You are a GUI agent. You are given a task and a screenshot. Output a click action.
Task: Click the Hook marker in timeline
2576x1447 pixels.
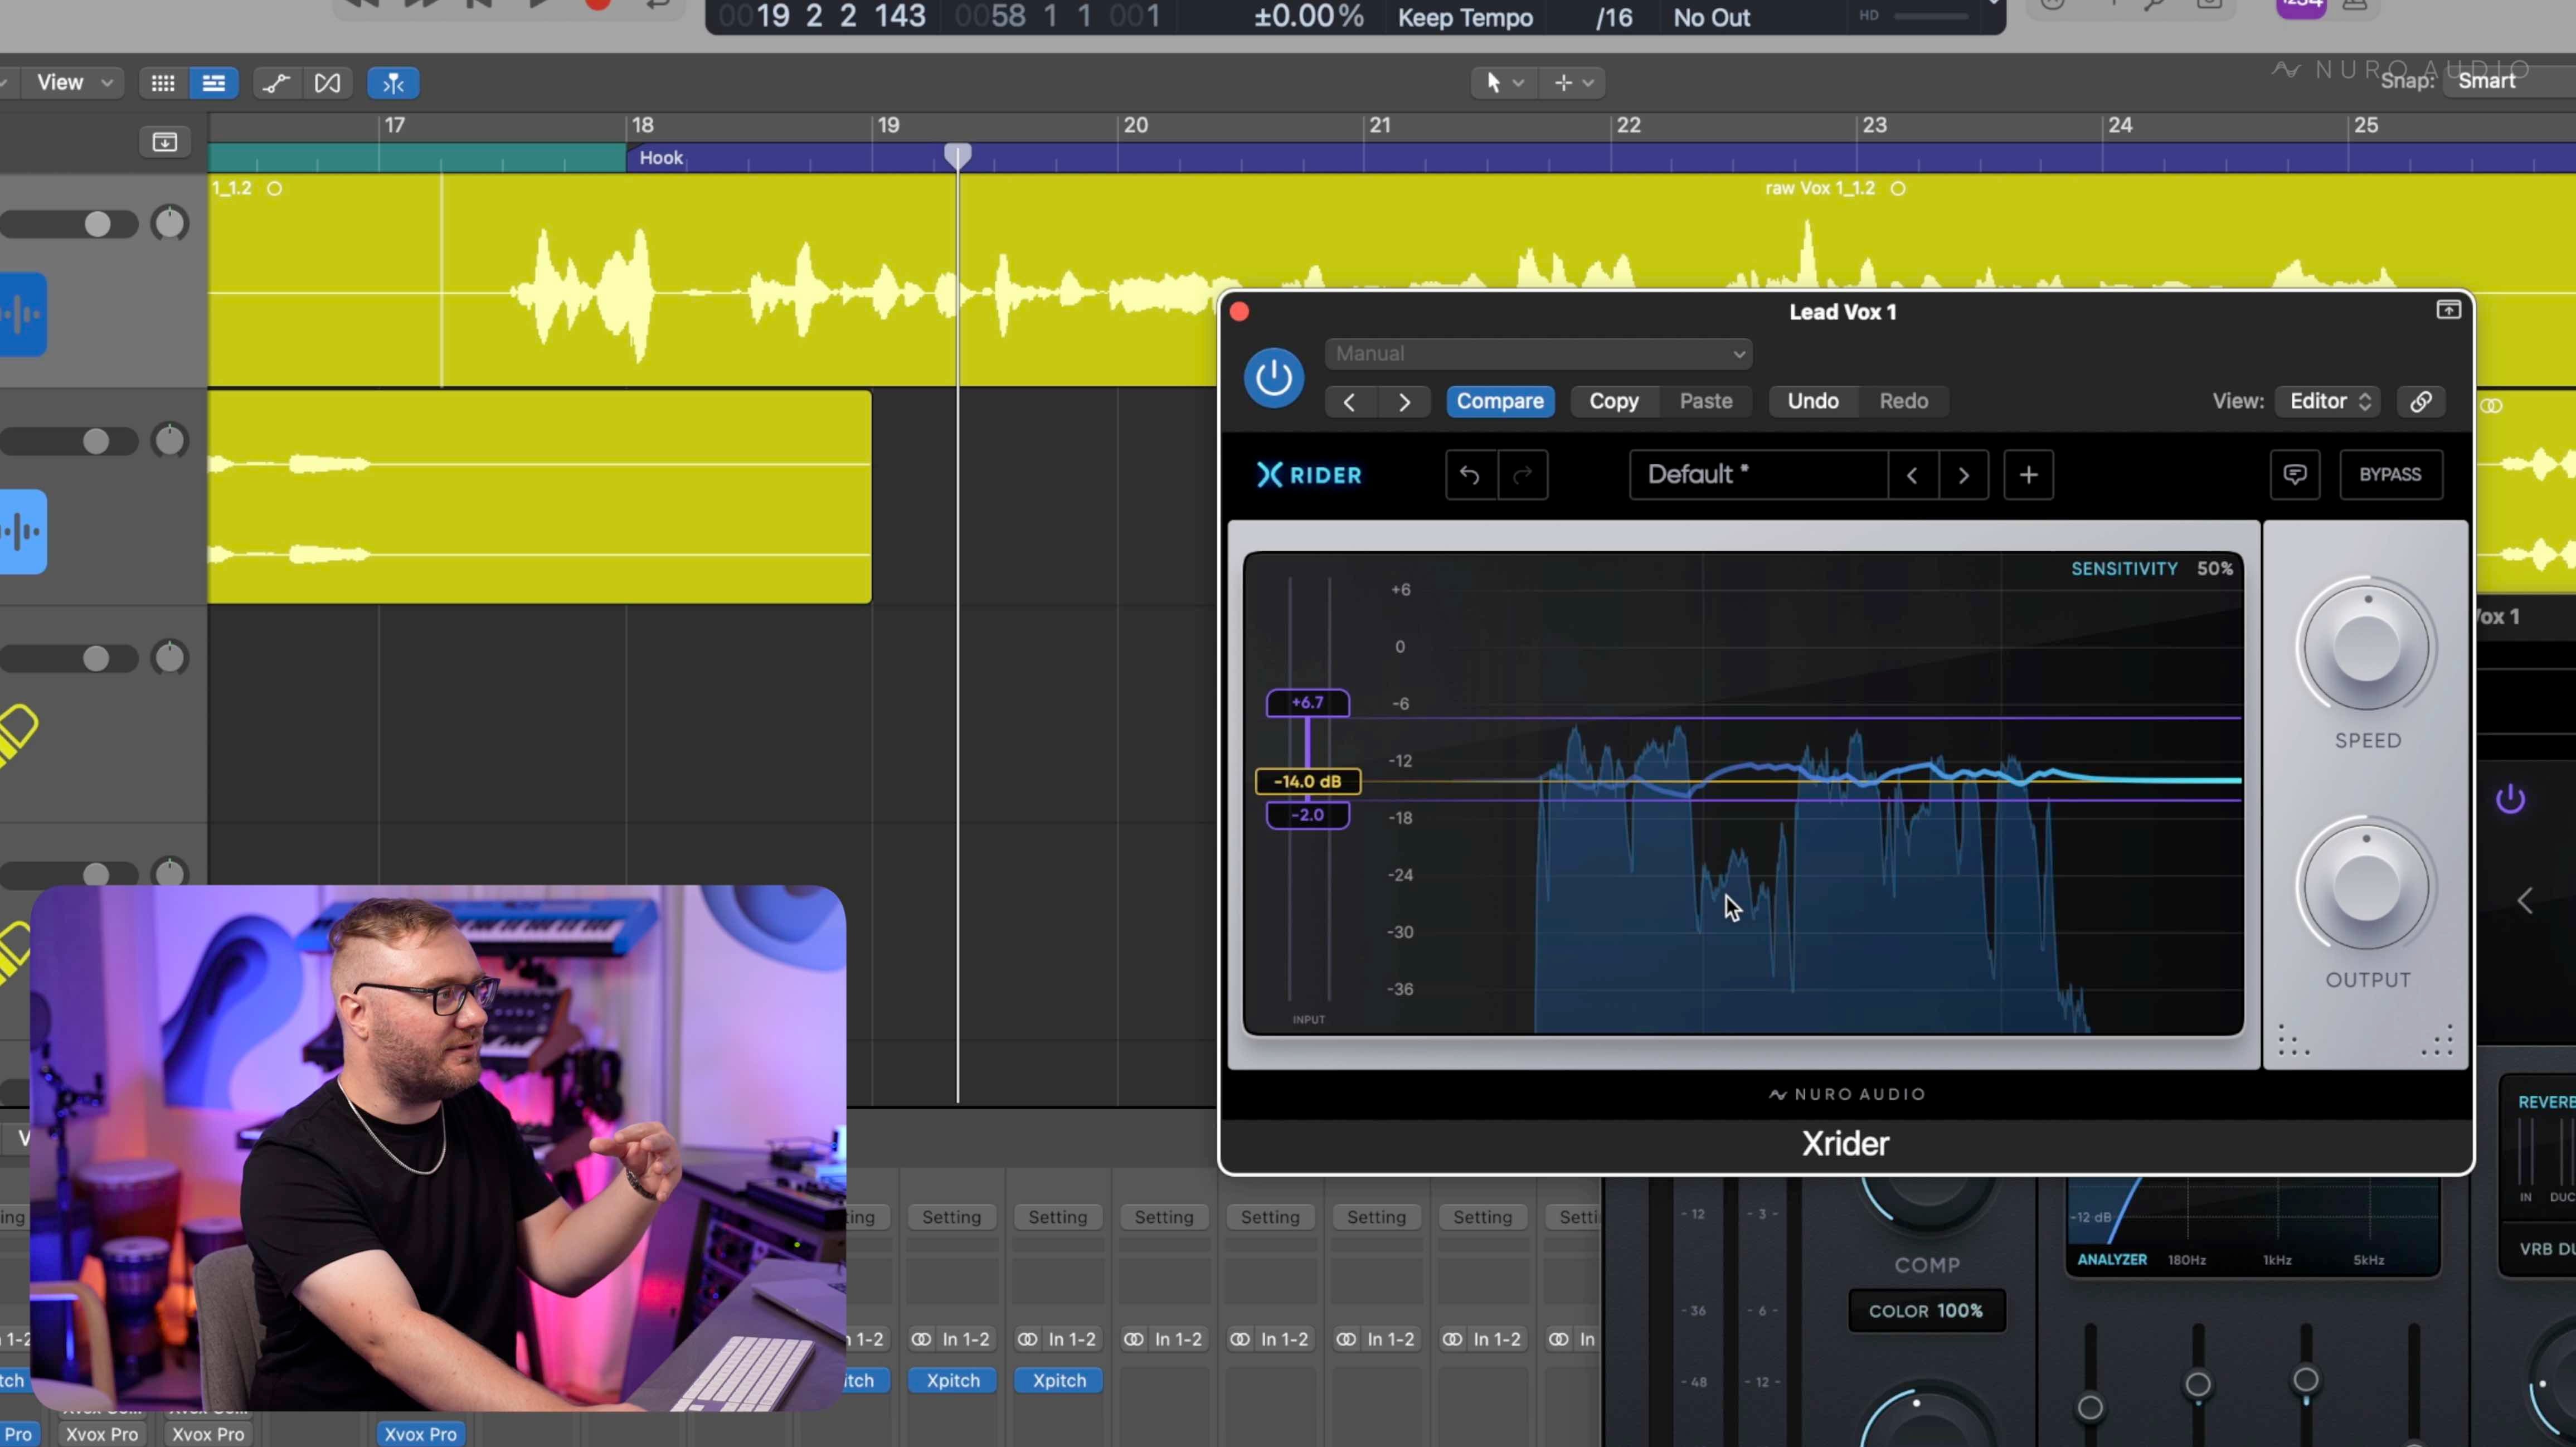[661, 158]
